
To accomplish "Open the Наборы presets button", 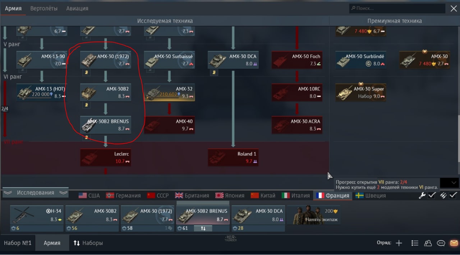I will tap(88, 243).
